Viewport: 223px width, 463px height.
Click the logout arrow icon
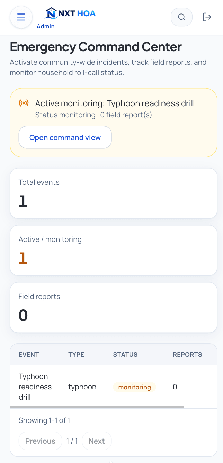coord(207,17)
